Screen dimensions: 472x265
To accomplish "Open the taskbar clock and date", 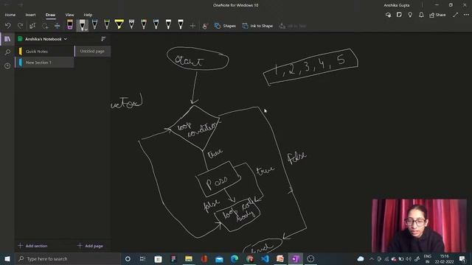I will pyautogui.click(x=444, y=259).
